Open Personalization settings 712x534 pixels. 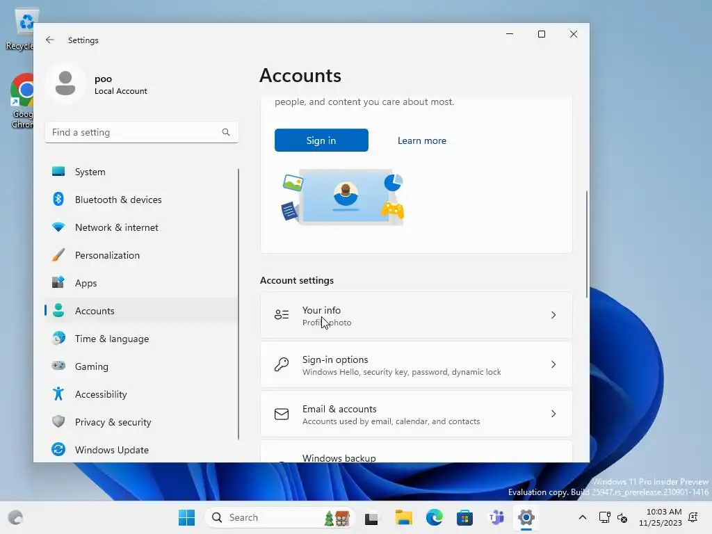142,254
